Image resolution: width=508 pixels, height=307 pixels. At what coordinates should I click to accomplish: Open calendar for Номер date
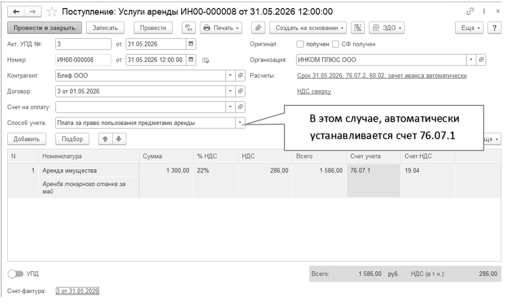tap(191, 60)
